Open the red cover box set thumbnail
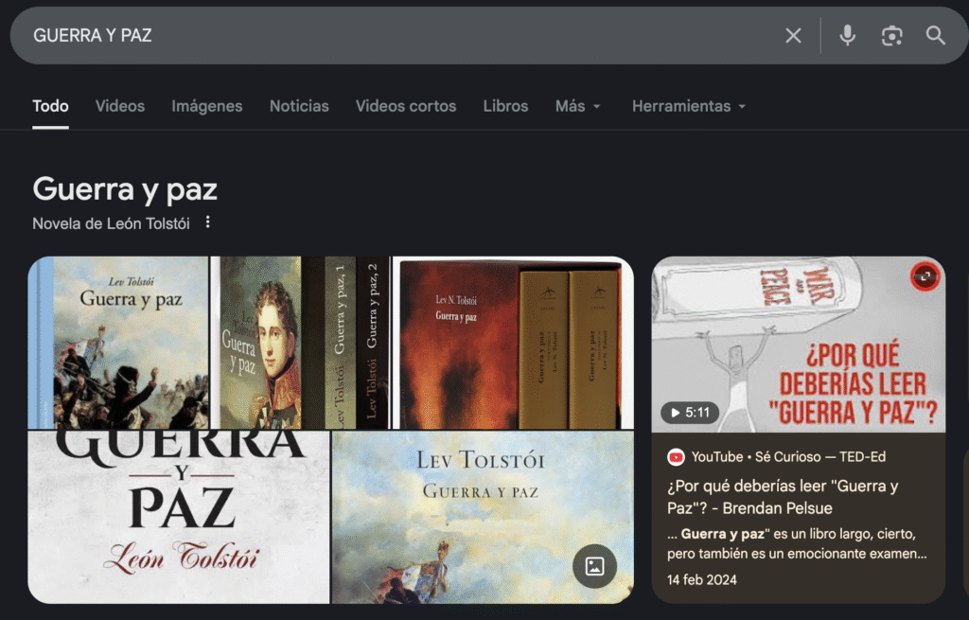This screenshot has width=969, height=620. click(512, 343)
